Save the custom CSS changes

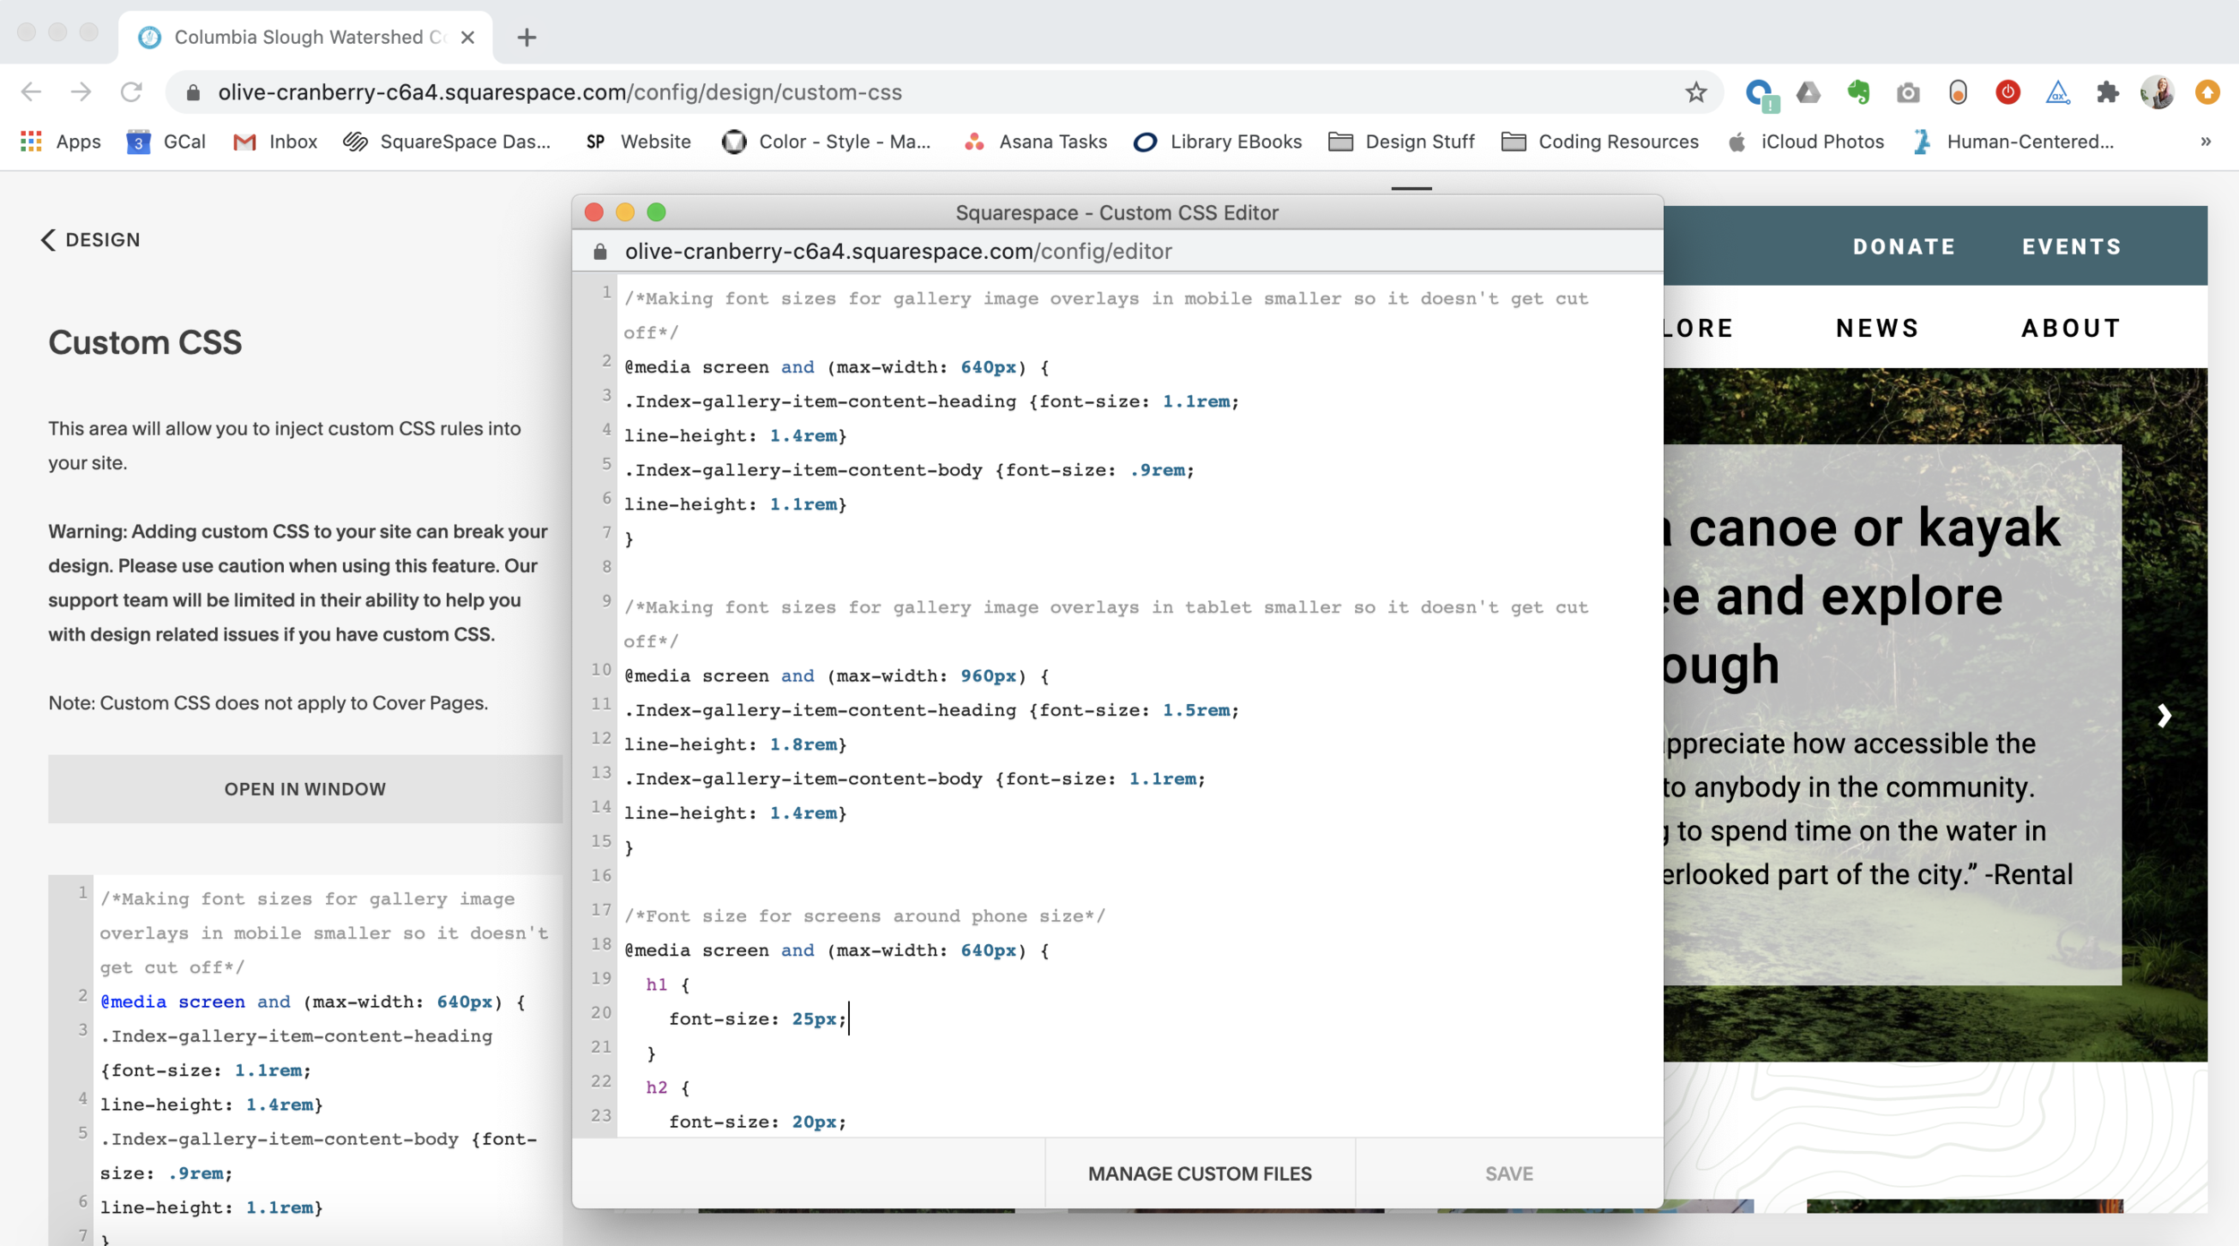[x=1509, y=1173]
